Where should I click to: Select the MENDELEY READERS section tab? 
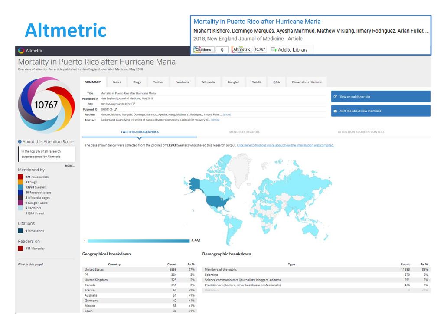245,132
